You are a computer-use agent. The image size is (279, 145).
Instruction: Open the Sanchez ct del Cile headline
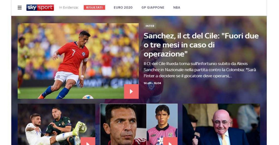tap(201, 45)
